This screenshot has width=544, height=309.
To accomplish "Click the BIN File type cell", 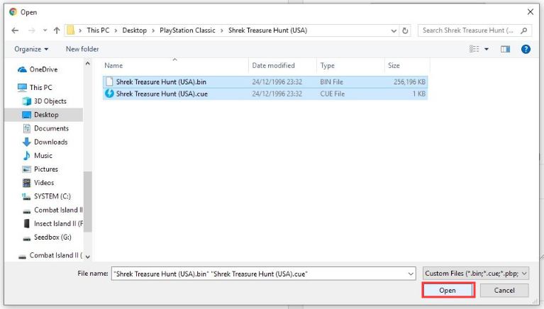I will [x=331, y=82].
